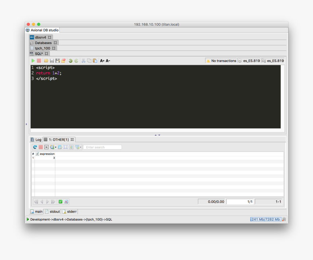This screenshot has height=260, width=313.
Task: Click the fit columns frame icon
Action: point(66,147)
